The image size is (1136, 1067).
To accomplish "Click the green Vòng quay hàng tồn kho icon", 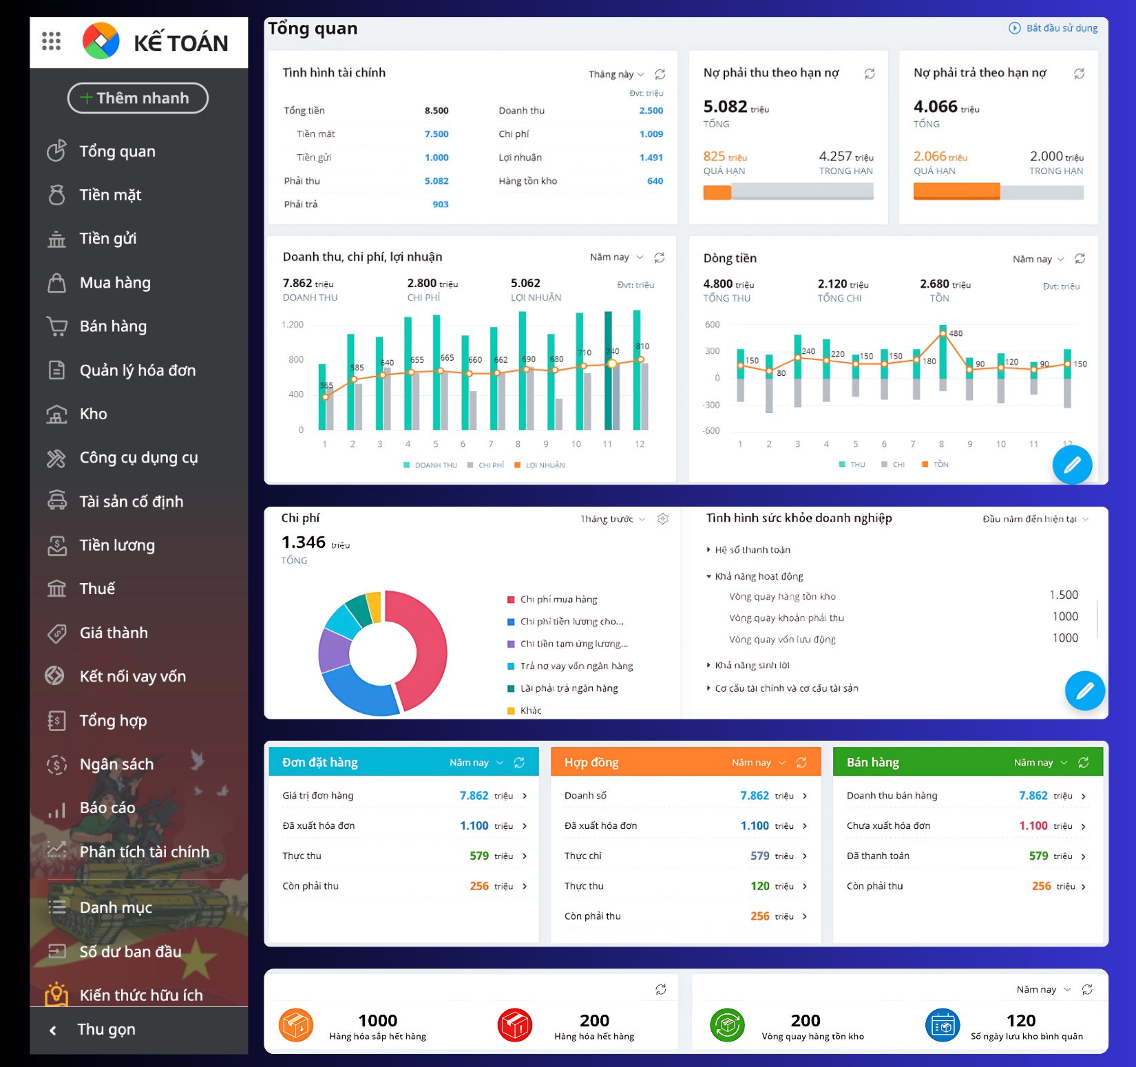I will (727, 1025).
